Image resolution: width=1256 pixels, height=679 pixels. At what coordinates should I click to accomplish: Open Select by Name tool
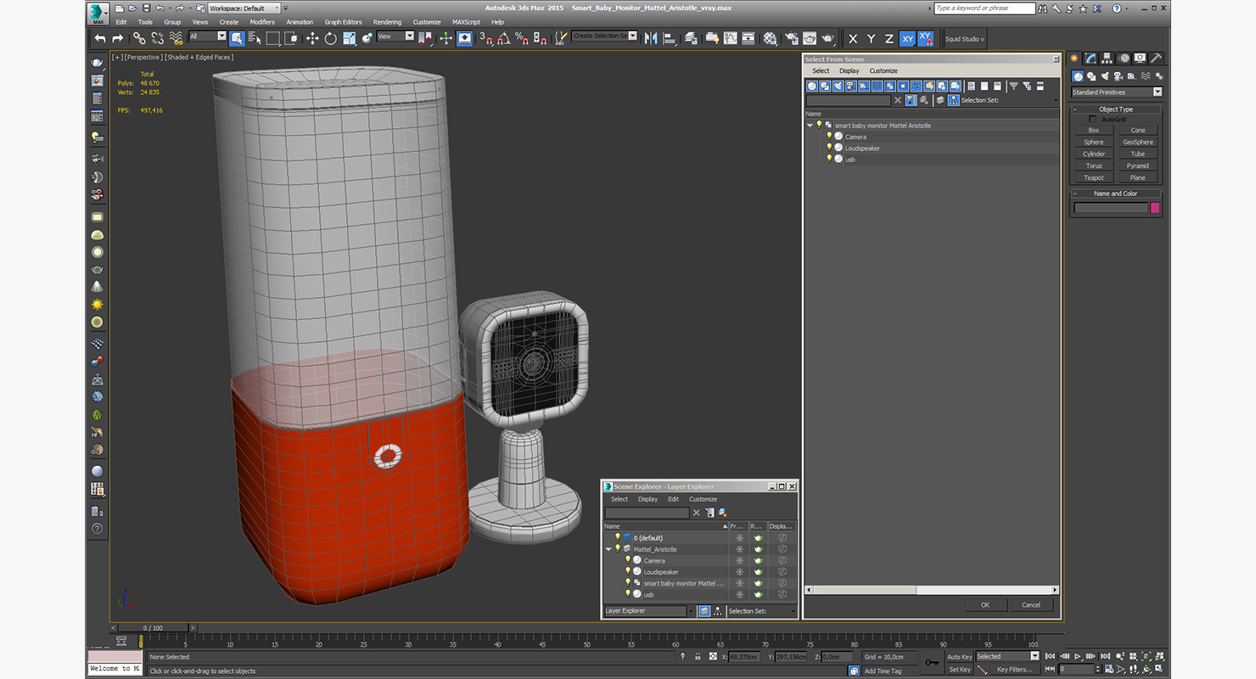(255, 38)
